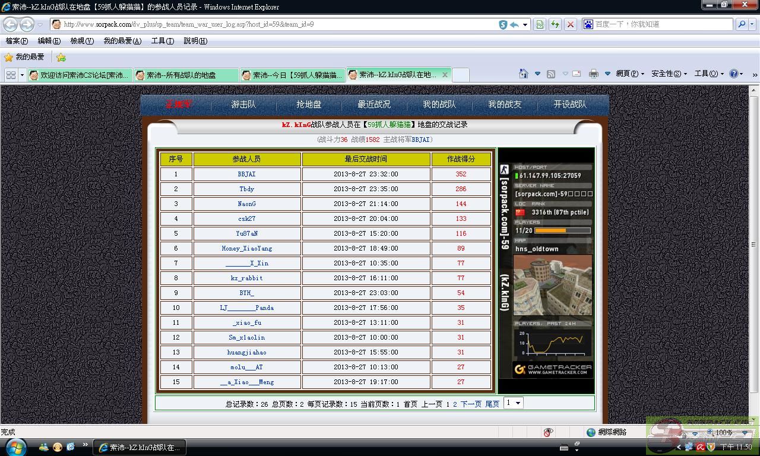This screenshot has width=760, height=456.
Task: Click the Stop loading red X icon
Action: (x=570, y=24)
